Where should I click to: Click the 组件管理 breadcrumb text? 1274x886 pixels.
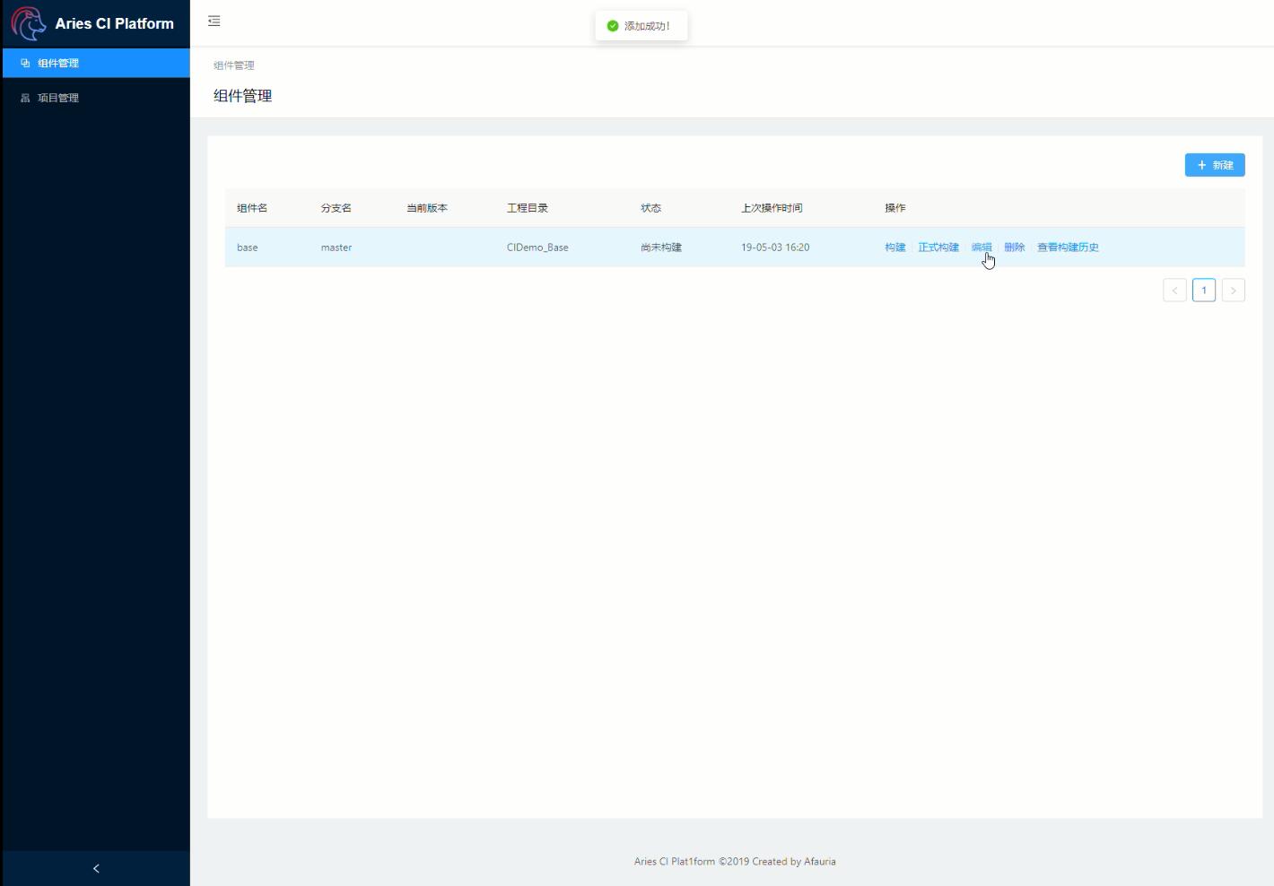234,65
